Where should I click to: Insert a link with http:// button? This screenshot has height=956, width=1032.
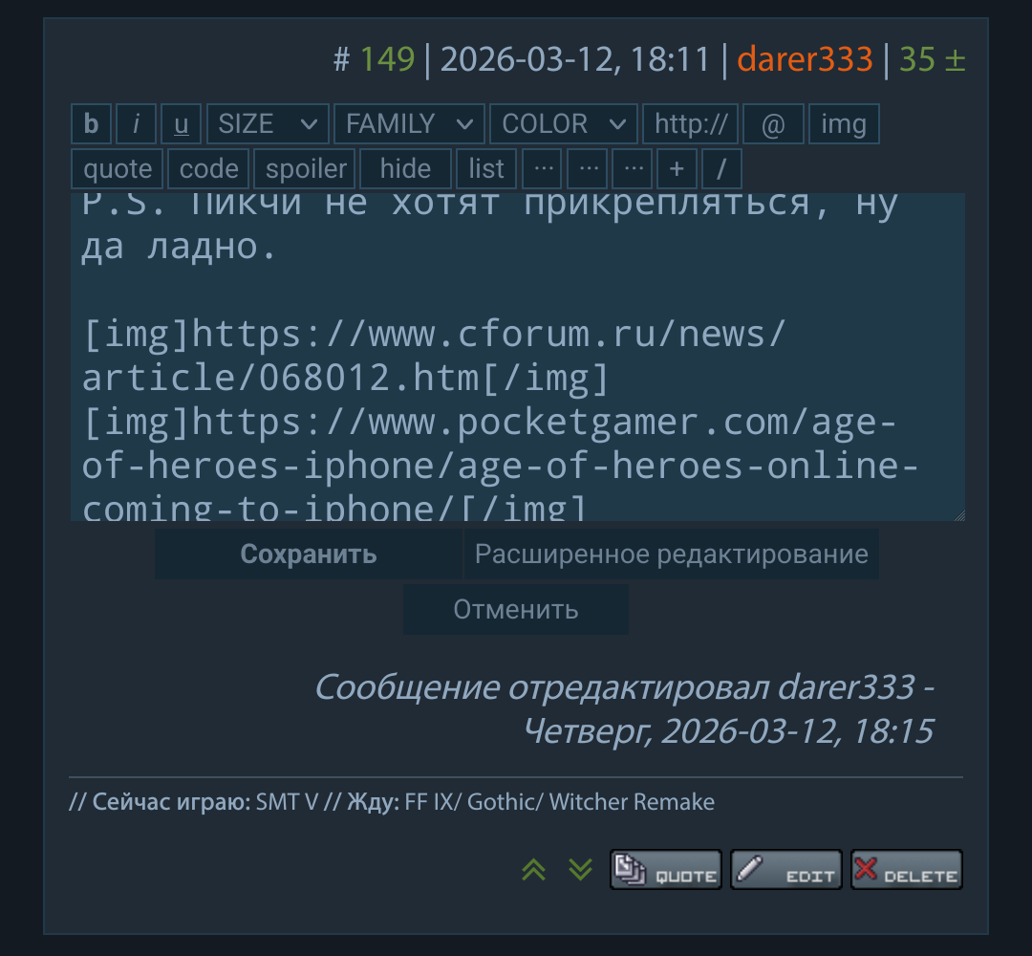pyautogui.click(x=691, y=123)
